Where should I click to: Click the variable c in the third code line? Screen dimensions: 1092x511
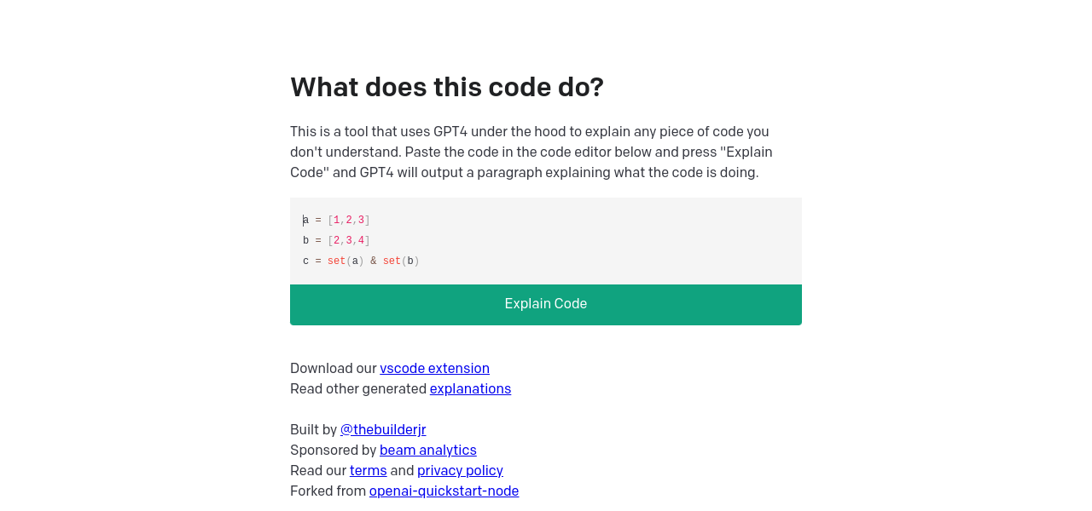click(x=306, y=261)
